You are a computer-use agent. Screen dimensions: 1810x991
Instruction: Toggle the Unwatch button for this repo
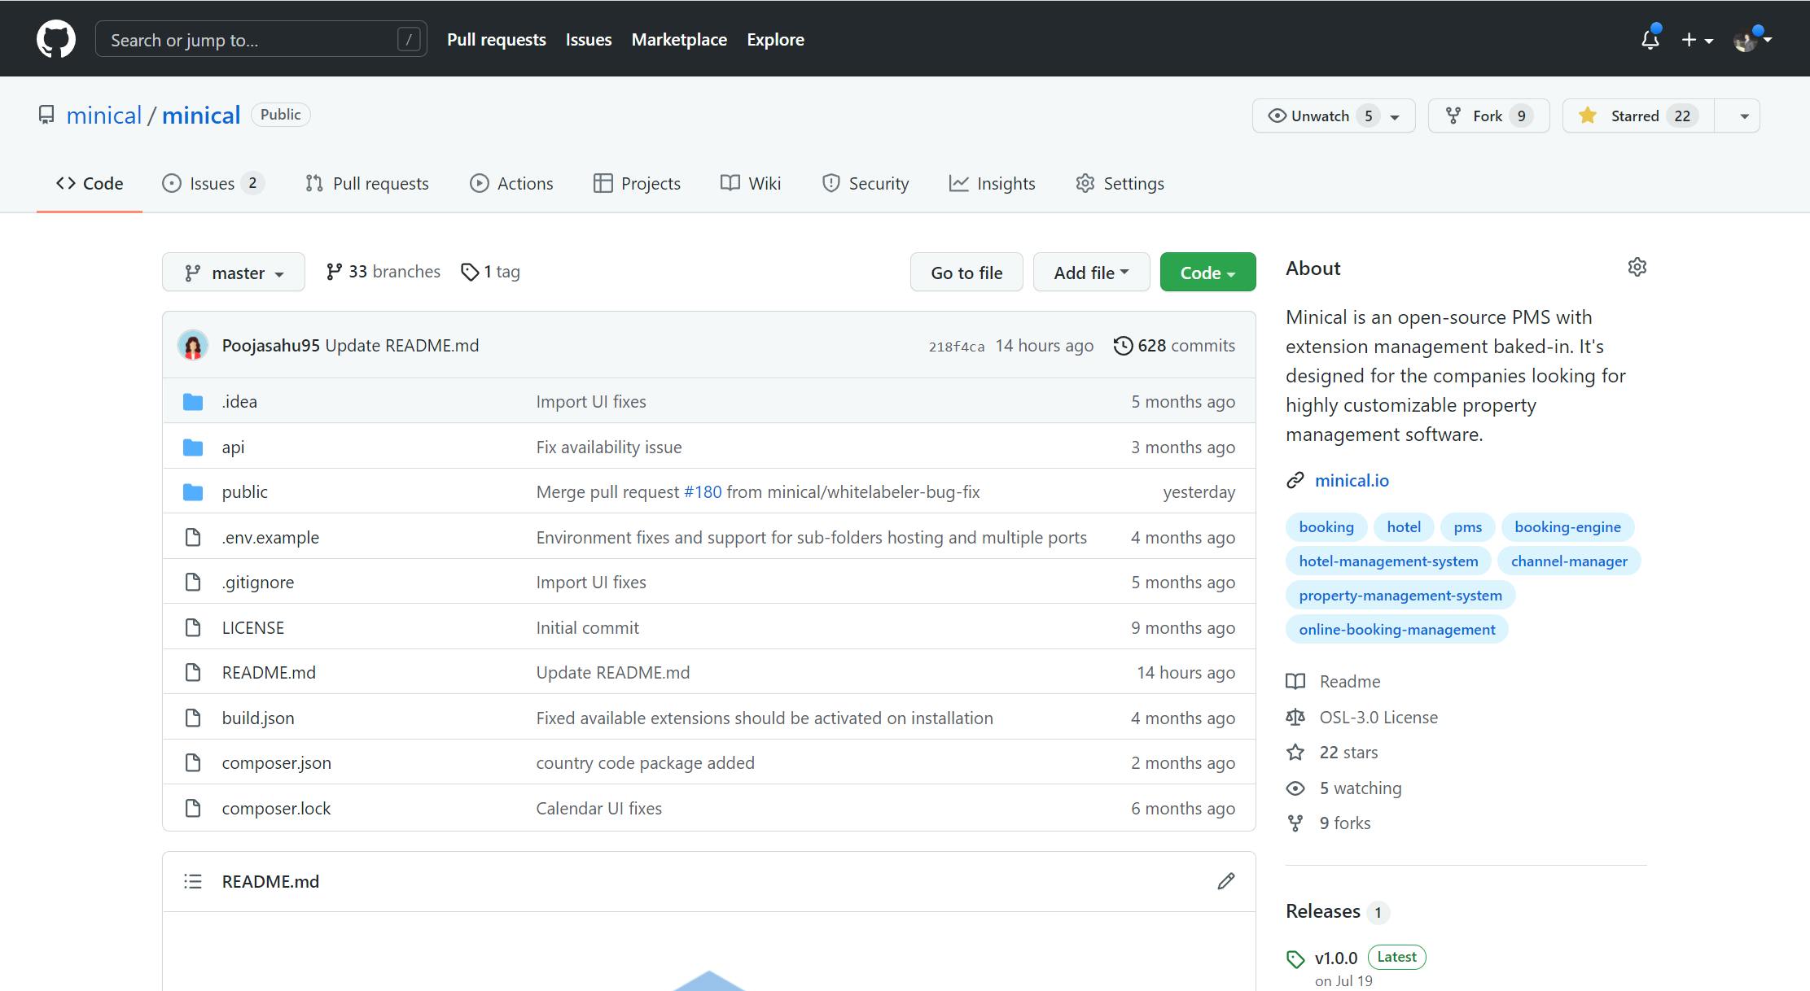(x=1320, y=116)
